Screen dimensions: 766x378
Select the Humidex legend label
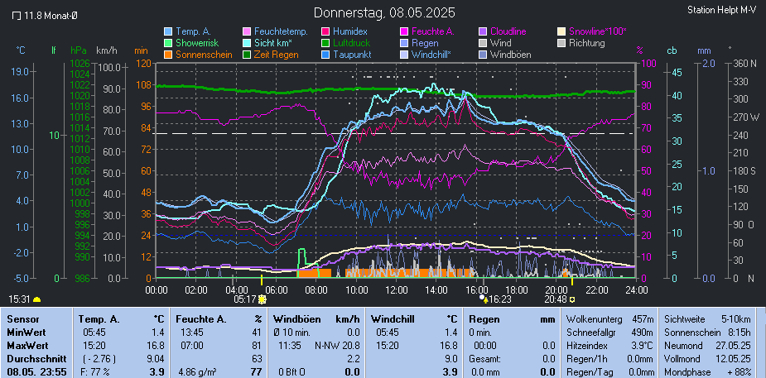(x=349, y=31)
